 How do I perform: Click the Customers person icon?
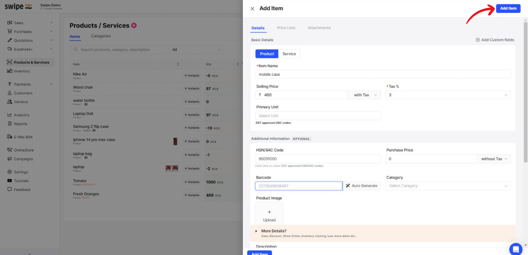(10, 93)
